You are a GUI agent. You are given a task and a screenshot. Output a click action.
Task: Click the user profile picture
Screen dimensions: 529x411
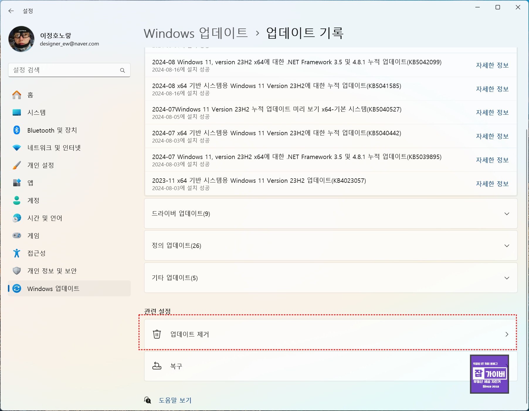tap(21, 39)
